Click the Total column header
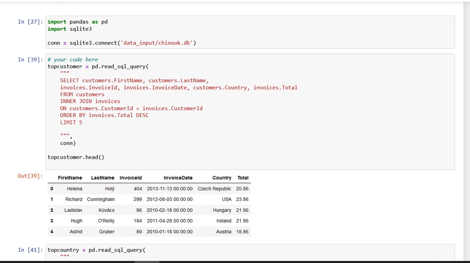This screenshot has height=263, width=470. (243, 178)
